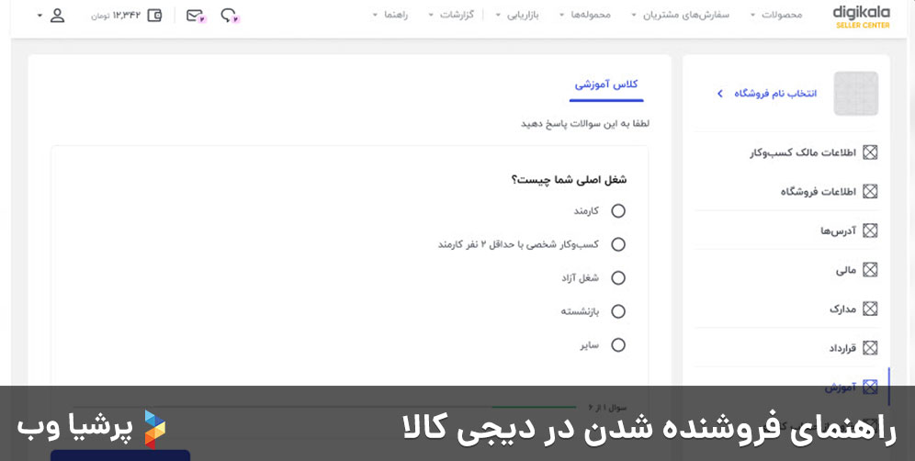Click icon beside اطلاعات مالک کسب‌وکار
This screenshot has height=461, width=915.
point(870,152)
